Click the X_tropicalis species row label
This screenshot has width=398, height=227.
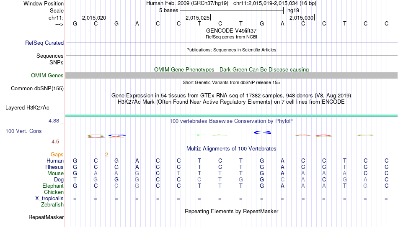[49, 199]
